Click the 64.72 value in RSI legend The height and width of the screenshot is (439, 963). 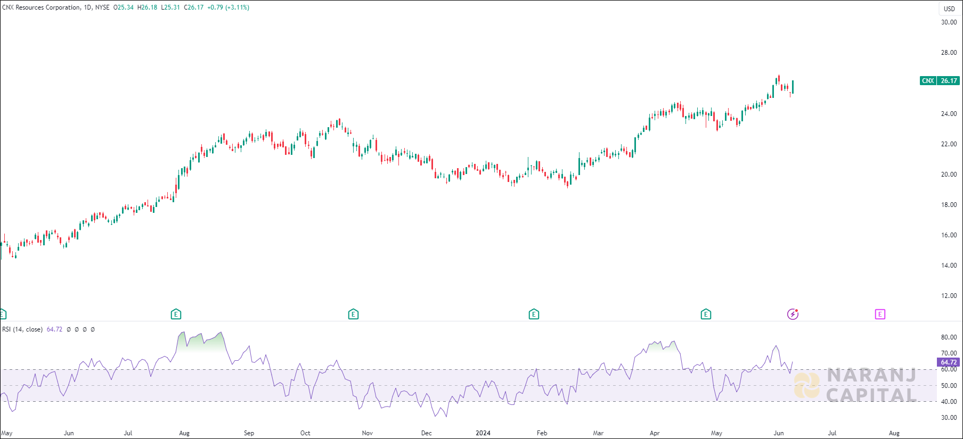[x=54, y=329]
